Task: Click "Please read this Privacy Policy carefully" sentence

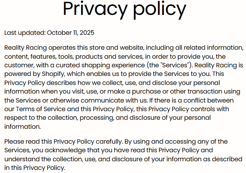Action: [x=63, y=141]
